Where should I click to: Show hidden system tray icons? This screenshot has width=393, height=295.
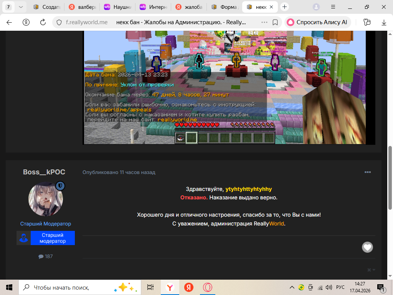[292, 287]
